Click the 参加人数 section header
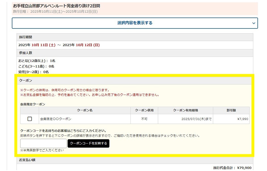This screenshot has width=267, height=171. 135,53
